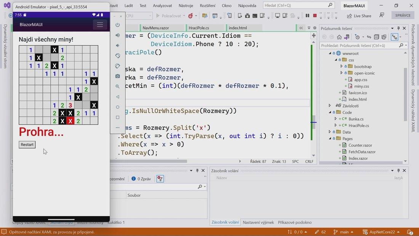Click the red X mine cell
This screenshot has width=419, height=236.
[70, 121]
